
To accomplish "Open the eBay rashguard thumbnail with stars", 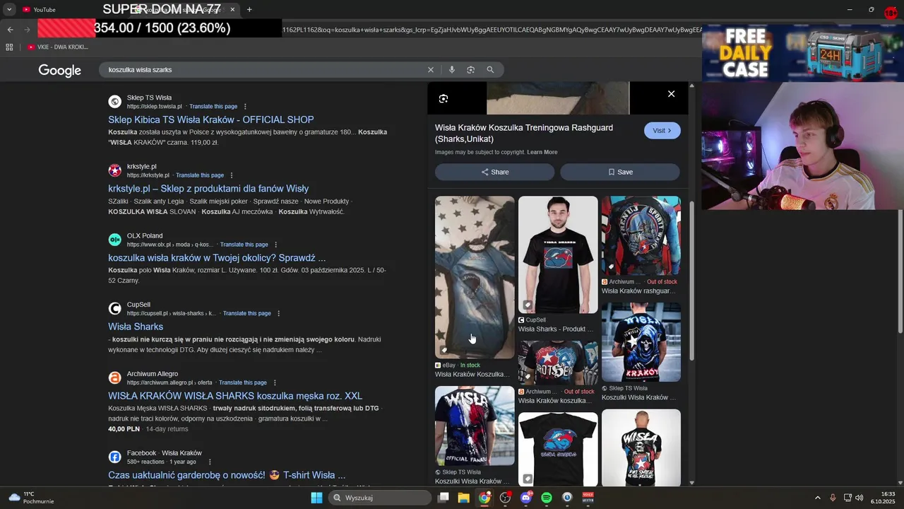I will click(x=475, y=277).
